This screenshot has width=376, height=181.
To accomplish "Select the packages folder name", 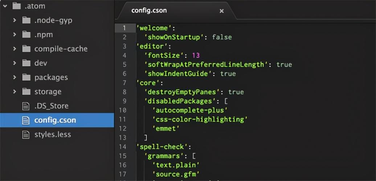I will [x=51, y=78].
